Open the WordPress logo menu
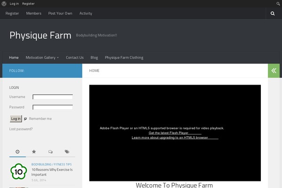 (4, 4)
